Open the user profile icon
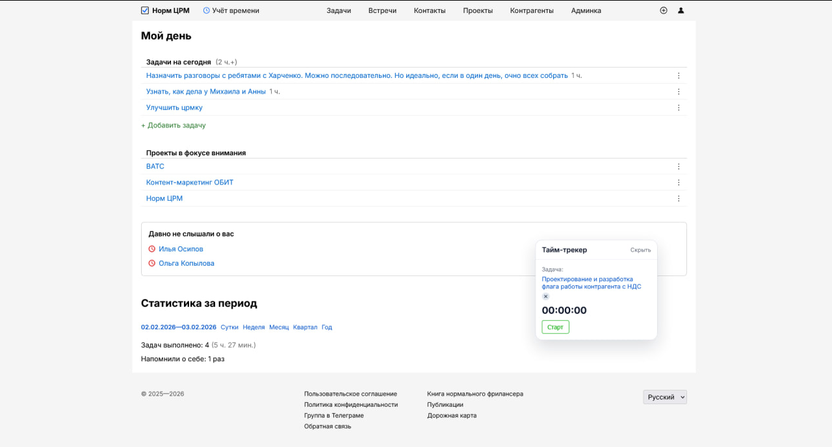The height and width of the screenshot is (447, 832). point(681,10)
